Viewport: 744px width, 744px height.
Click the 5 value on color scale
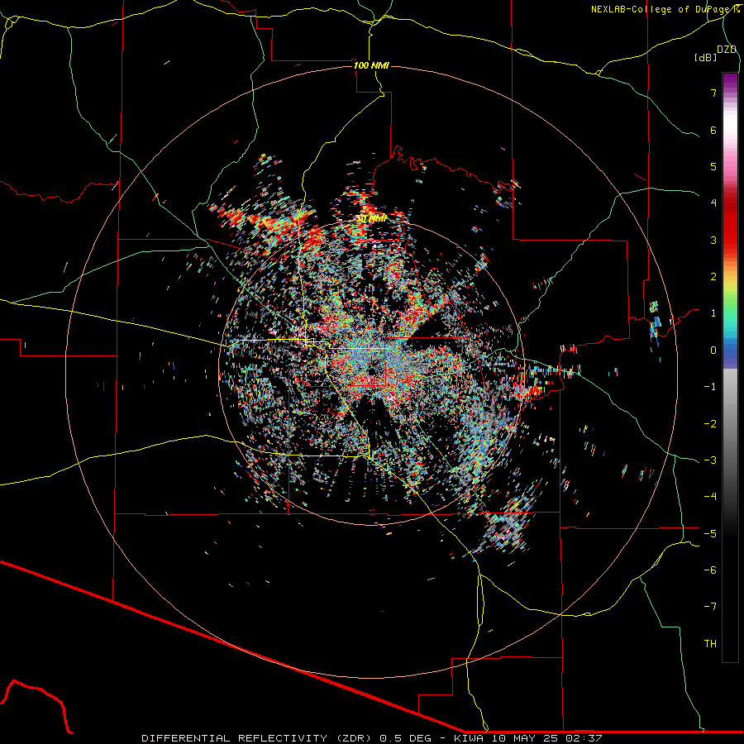tap(713, 166)
